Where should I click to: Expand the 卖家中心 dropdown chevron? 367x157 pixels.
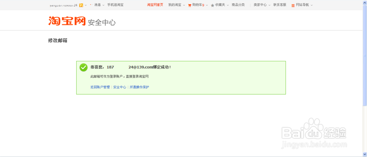click(x=269, y=5)
